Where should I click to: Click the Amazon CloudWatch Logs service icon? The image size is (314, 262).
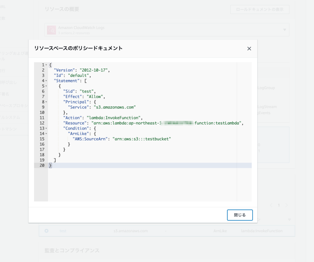[x=51, y=30]
